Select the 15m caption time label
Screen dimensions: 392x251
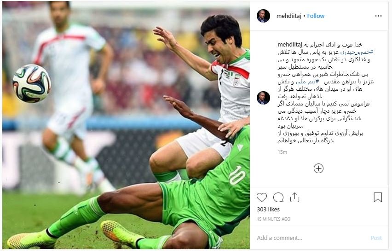(x=282, y=152)
